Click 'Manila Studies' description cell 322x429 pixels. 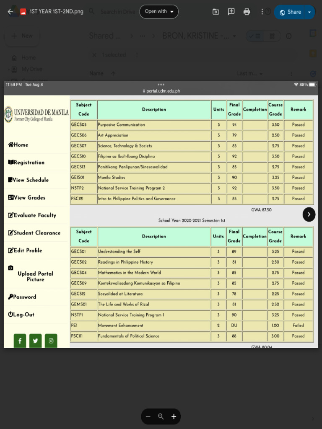click(154, 177)
